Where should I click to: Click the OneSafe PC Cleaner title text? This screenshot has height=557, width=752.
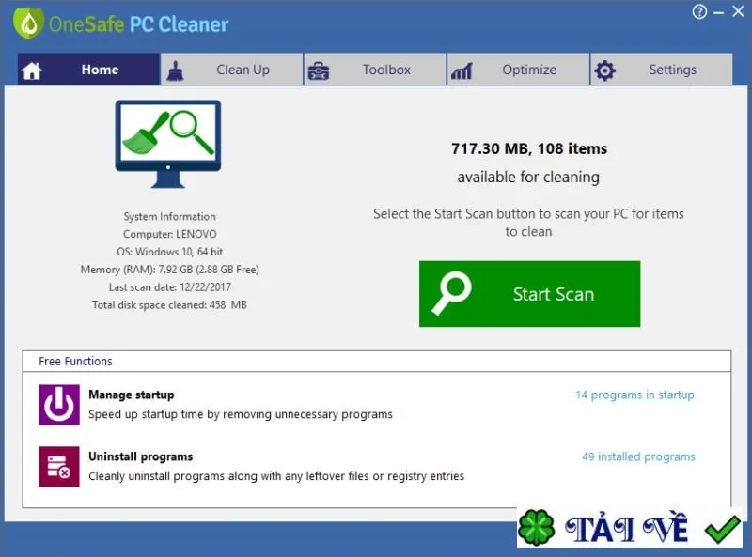point(138,24)
